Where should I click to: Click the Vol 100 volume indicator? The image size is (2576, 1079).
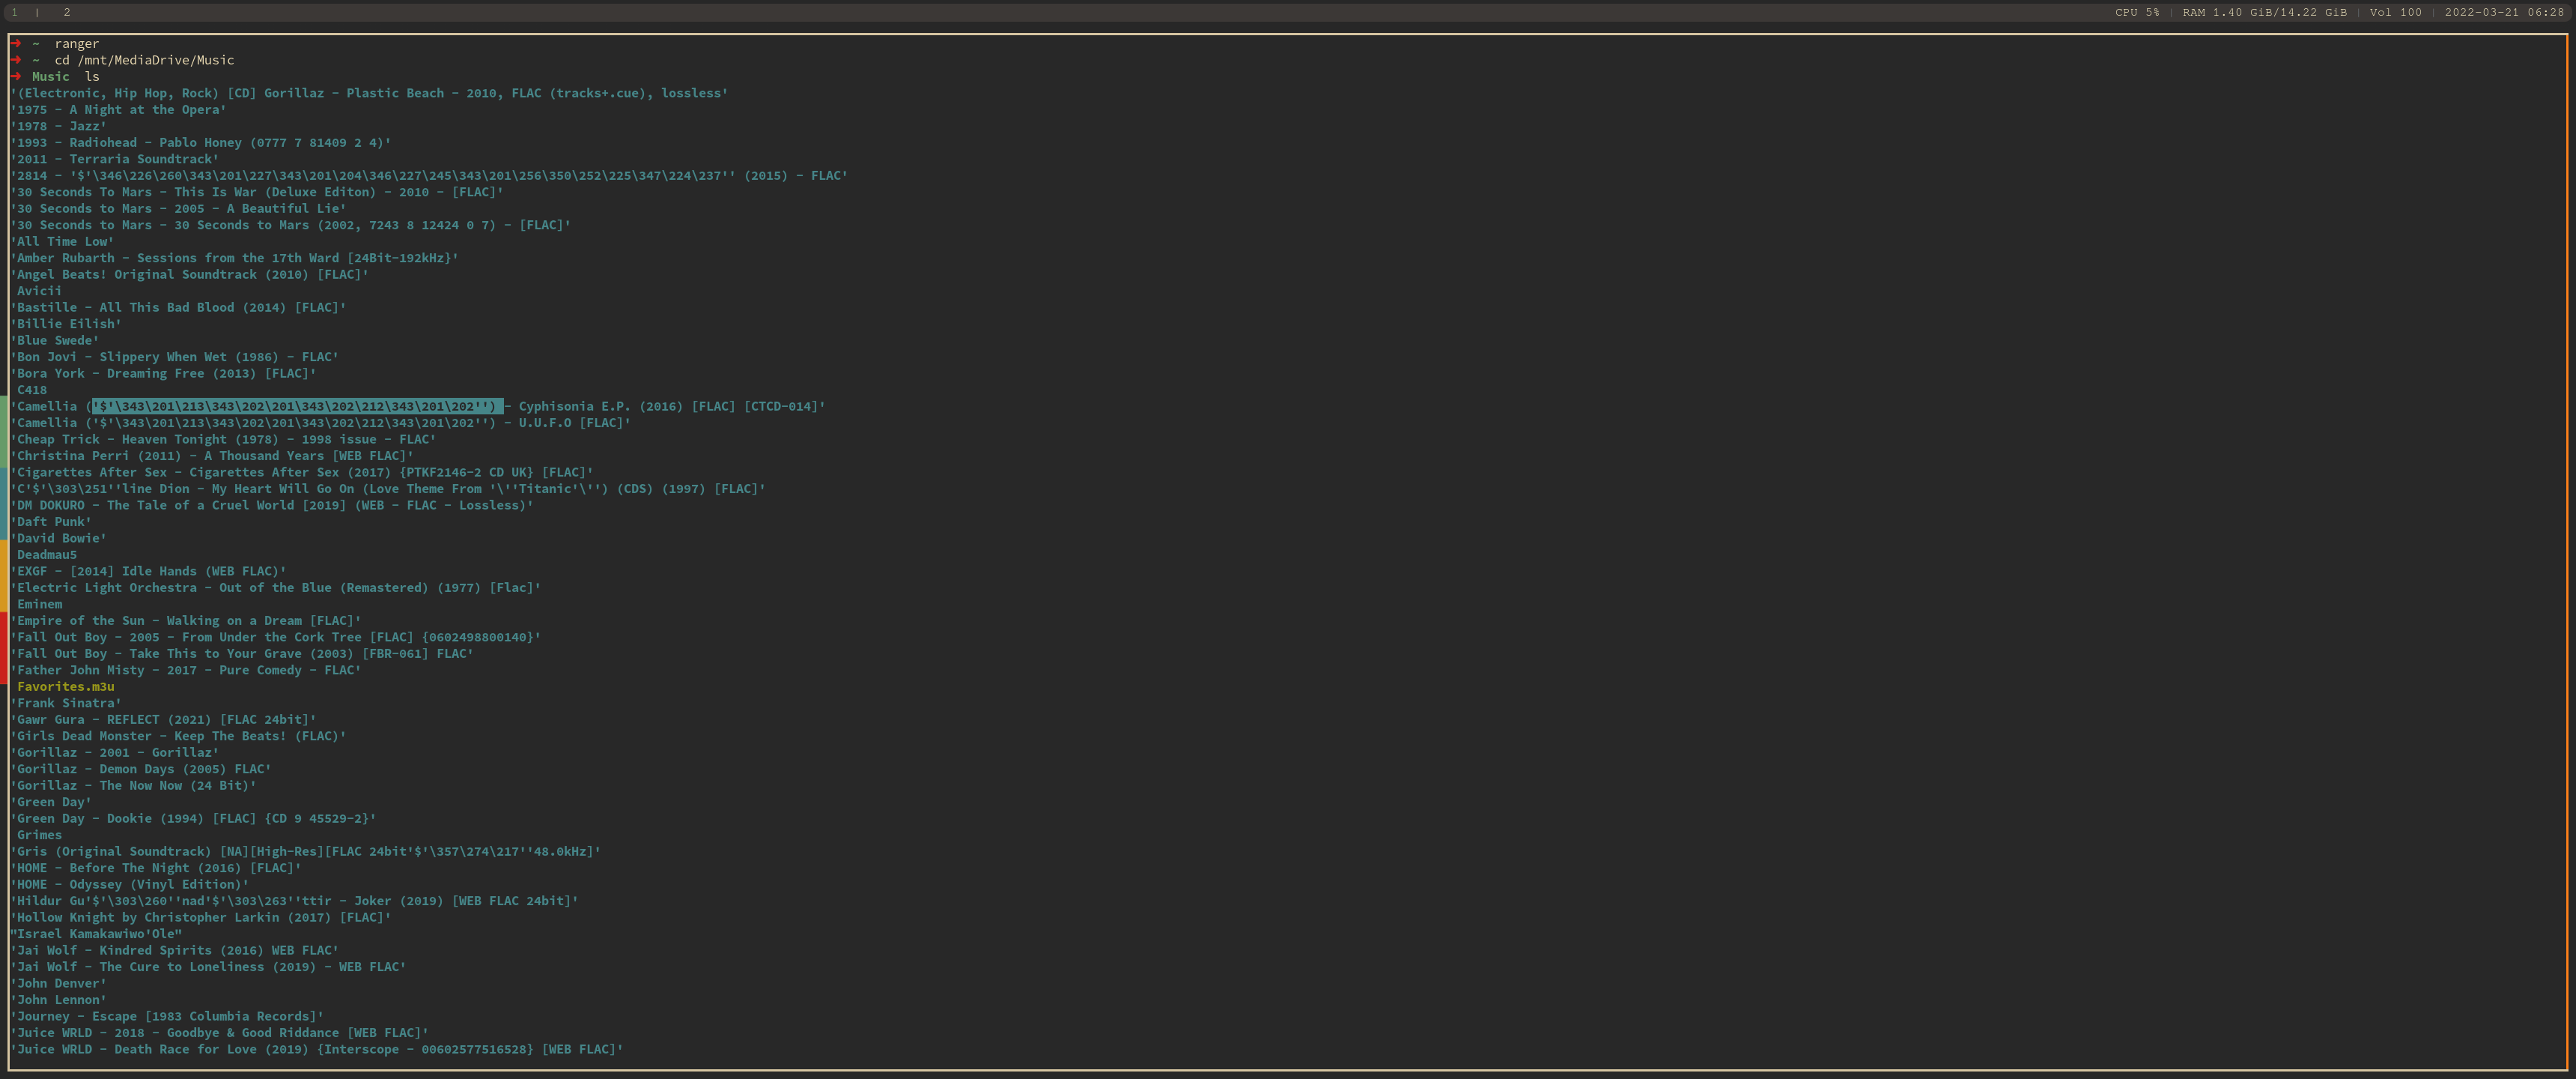(x=2395, y=12)
